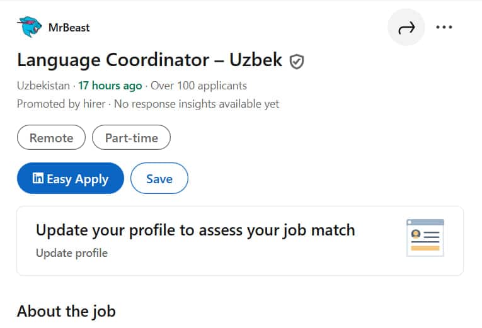The width and height of the screenshot is (482, 328).
Task: Click the Language Coordinator – Uzbek title
Action: pos(150,60)
